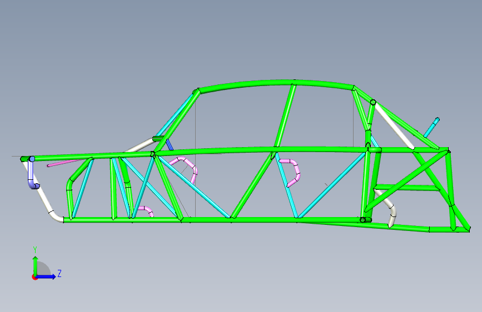Click the gray quadrant plane of the triad
The width and height of the screenshot is (482, 312).
(43, 268)
